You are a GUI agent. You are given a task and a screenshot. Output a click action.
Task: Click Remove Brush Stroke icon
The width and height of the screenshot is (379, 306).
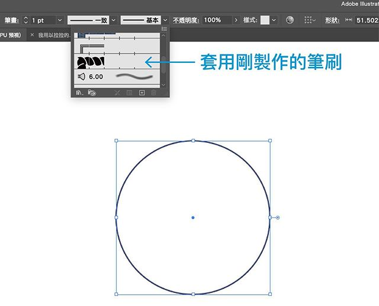coord(117,93)
